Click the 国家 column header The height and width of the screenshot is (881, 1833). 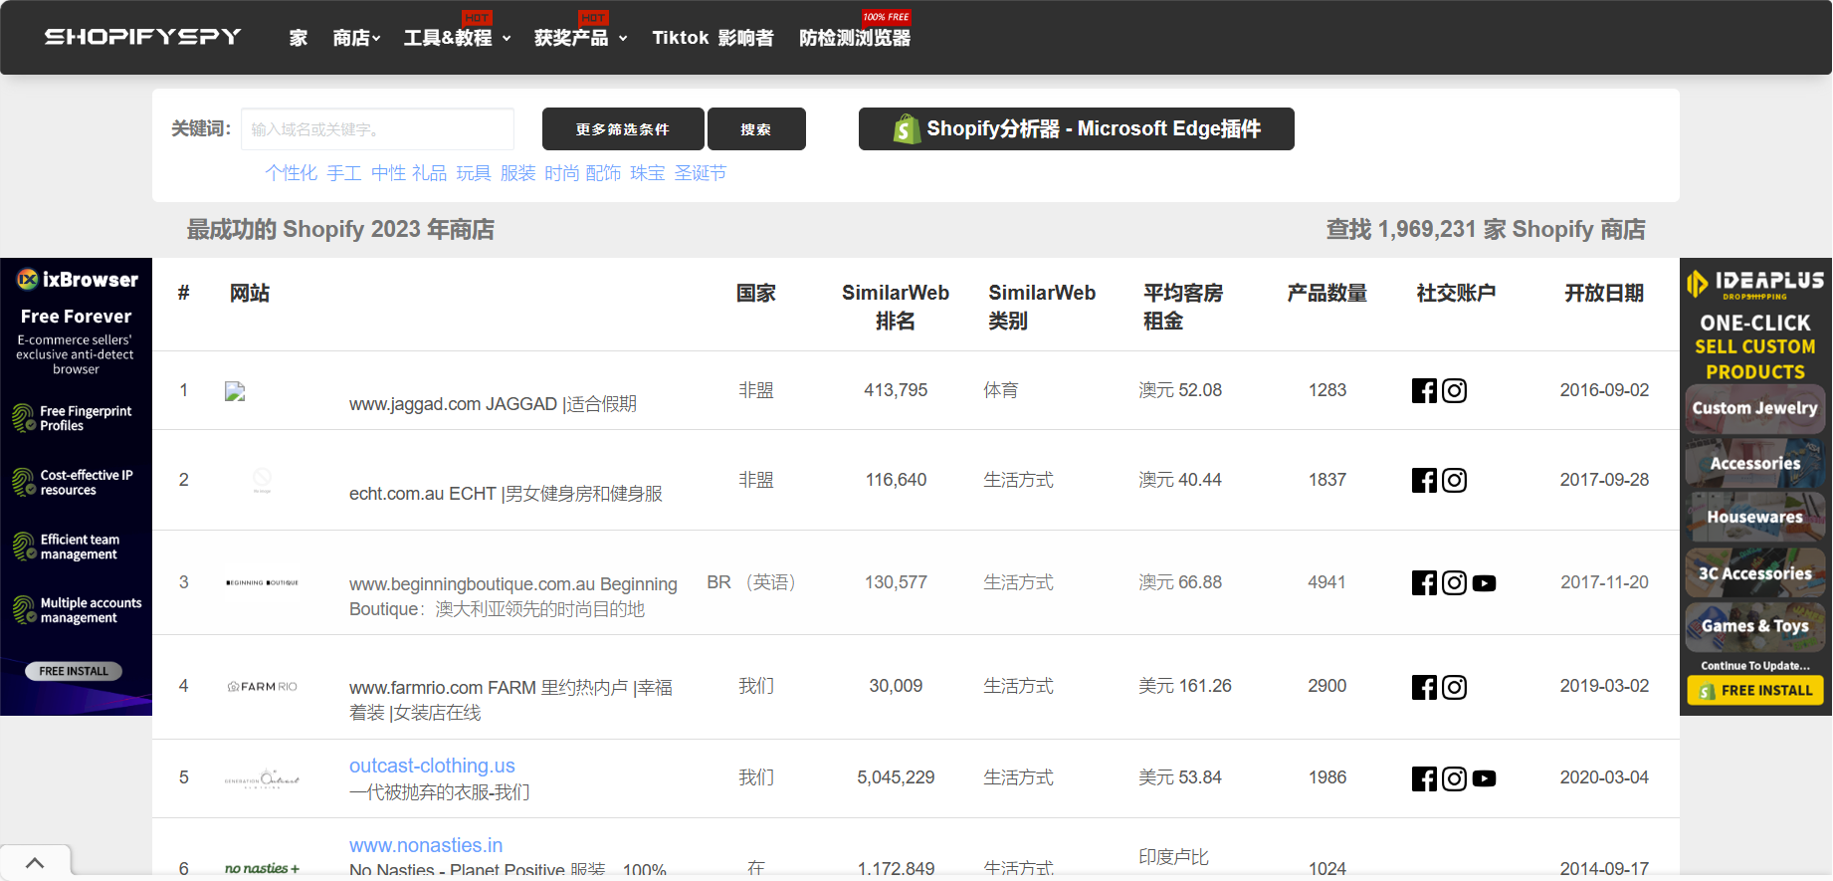[x=756, y=293]
